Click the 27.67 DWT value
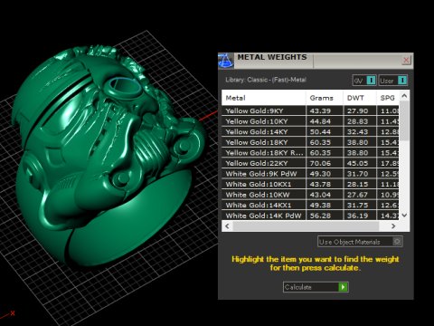Screen dimensions: 434x326 click(357, 195)
